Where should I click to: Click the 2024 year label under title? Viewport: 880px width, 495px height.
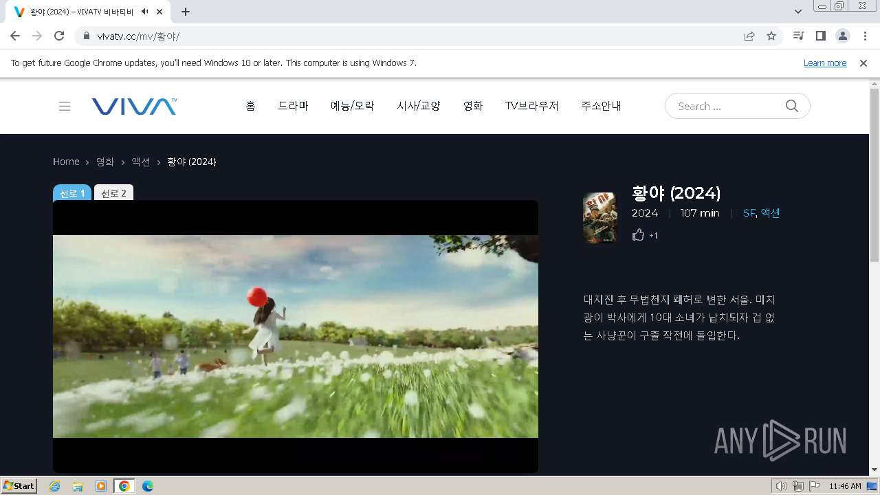[x=645, y=213]
